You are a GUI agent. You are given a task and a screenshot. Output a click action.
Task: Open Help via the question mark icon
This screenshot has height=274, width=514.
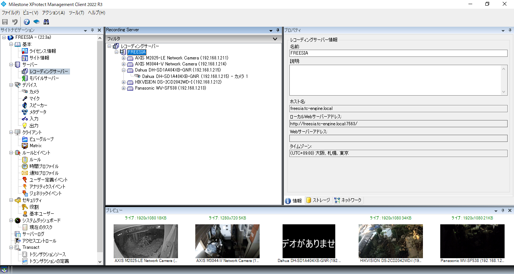(27, 22)
